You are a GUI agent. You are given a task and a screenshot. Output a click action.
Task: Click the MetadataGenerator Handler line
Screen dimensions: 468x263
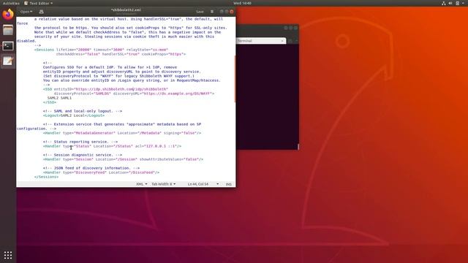pyautogui.click(x=122, y=133)
